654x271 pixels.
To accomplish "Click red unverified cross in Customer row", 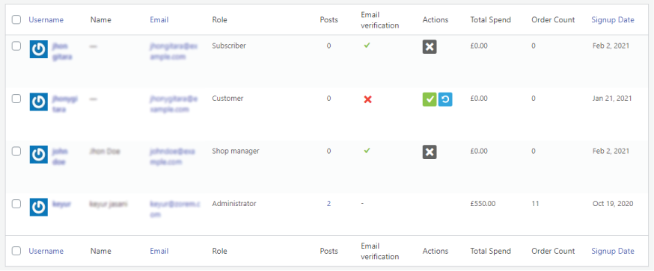I will tap(367, 99).
